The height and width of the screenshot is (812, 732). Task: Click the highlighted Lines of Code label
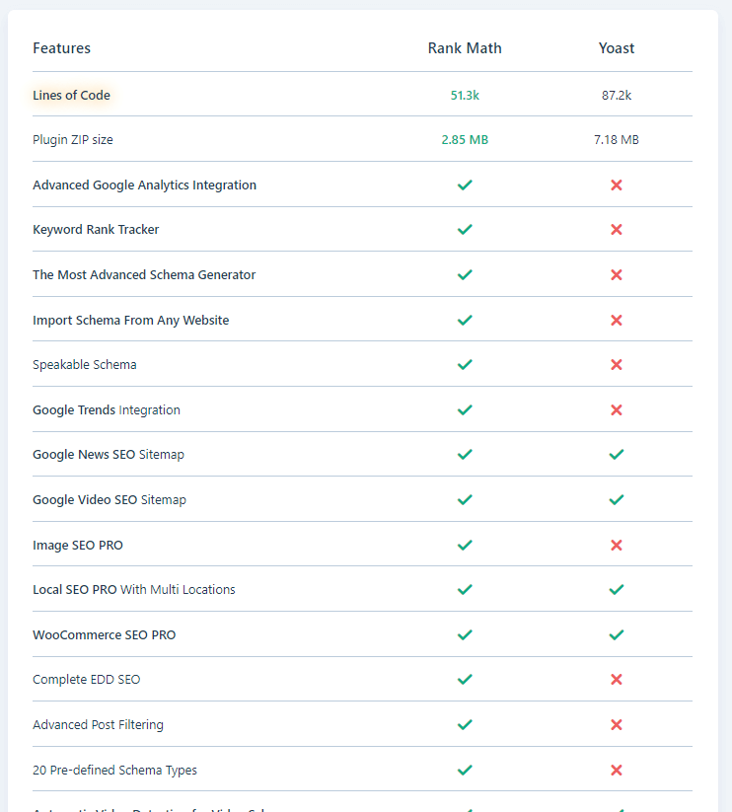coord(71,96)
